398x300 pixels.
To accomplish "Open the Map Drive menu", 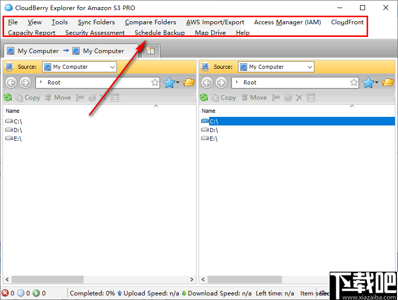I will tap(210, 33).
